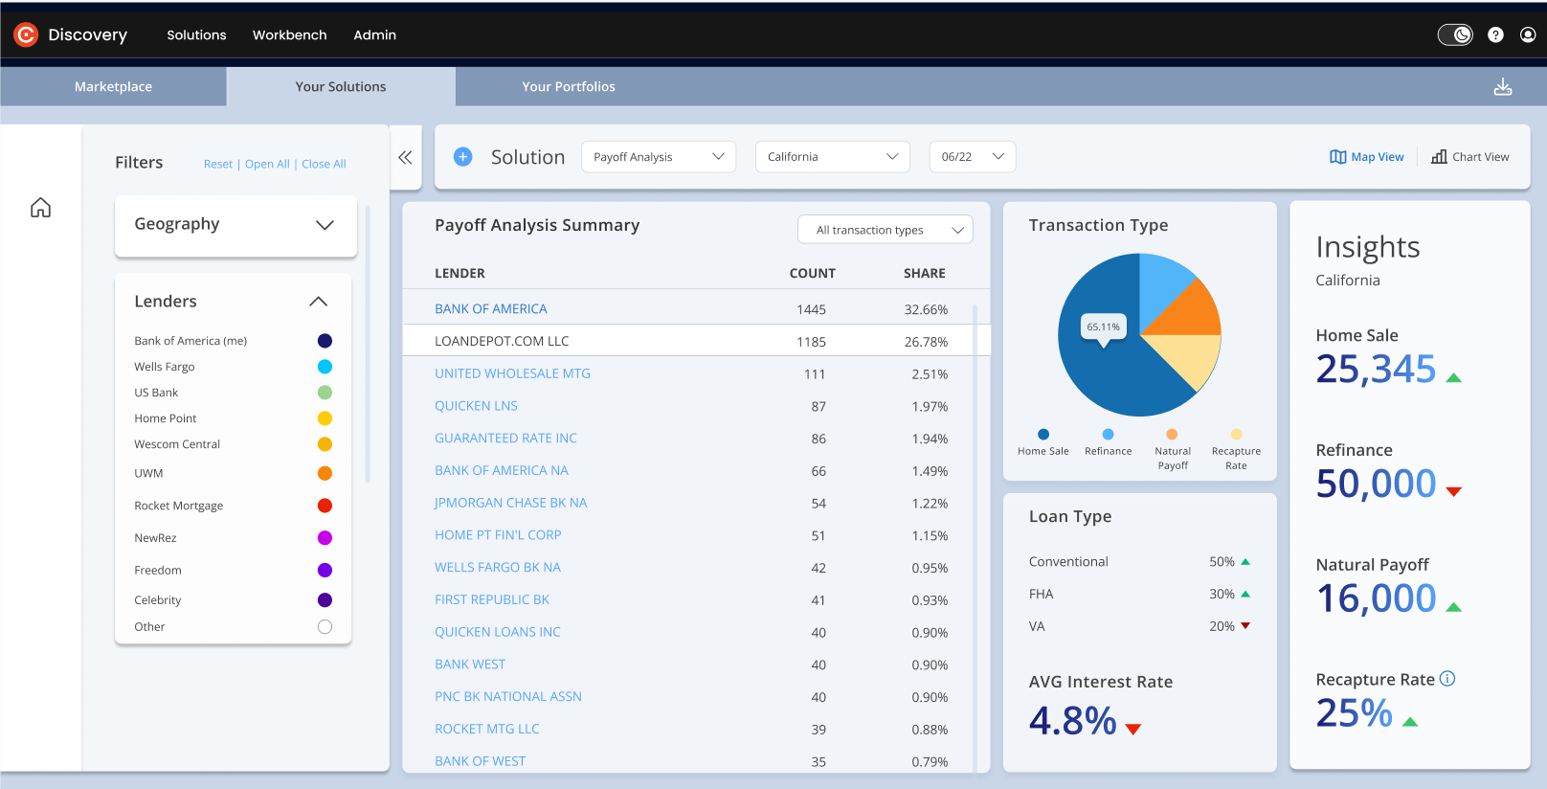Go to home via sidebar house icon
Viewport: 1547px width, 789px height.
tap(40, 208)
